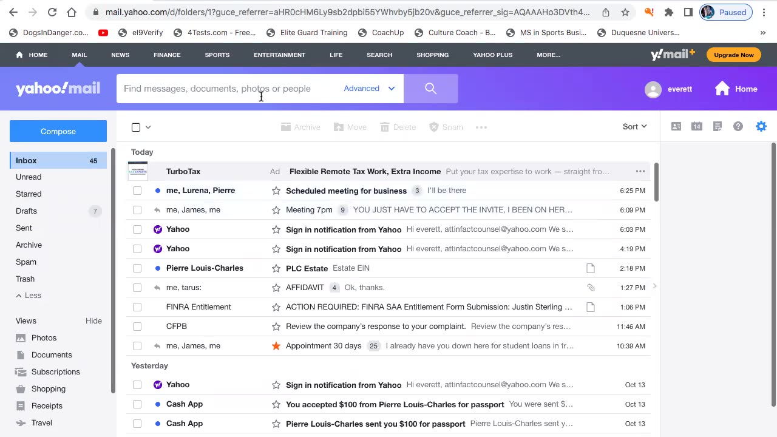The image size is (777, 437).
Task: Click the message list vertical scrollbar
Action: (x=656, y=182)
